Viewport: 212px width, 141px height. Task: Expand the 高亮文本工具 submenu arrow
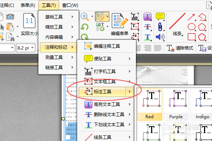pos(130,104)
